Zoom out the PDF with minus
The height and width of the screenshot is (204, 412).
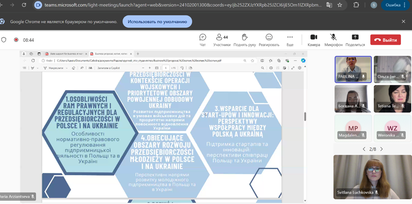click(143, 68)
